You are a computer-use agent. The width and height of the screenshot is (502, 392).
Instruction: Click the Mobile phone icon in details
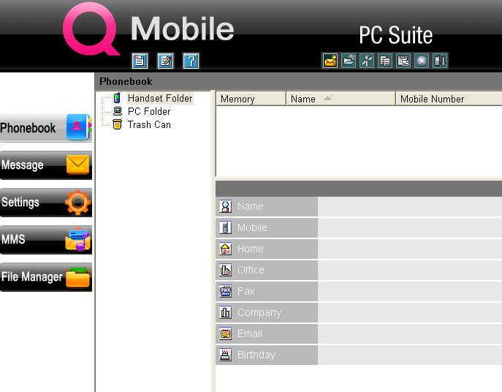coord(225,227)
